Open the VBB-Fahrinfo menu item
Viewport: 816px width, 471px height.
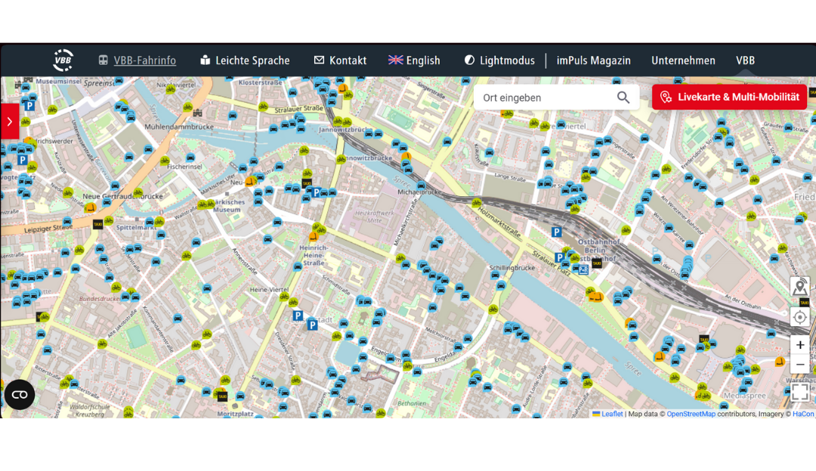click(144, 60)
